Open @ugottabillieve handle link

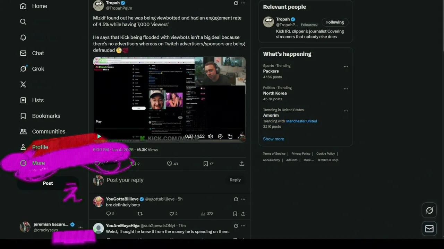160,199
